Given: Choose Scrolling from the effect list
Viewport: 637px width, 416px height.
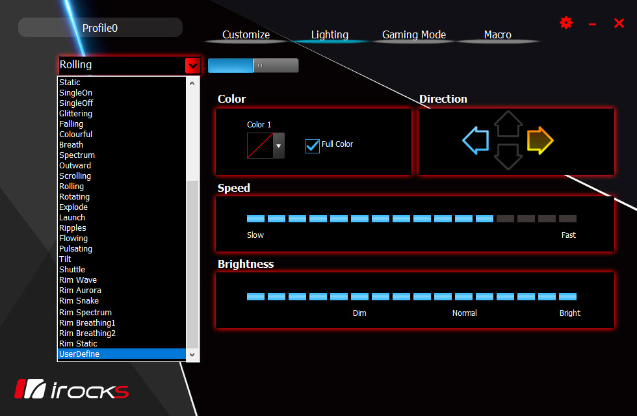Looking at the screenshot, I should click(x=122, y=176).
